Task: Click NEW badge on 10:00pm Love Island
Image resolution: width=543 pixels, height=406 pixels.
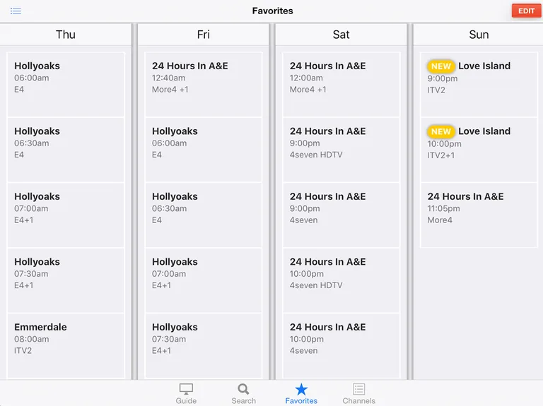Action: pos(441,131)
